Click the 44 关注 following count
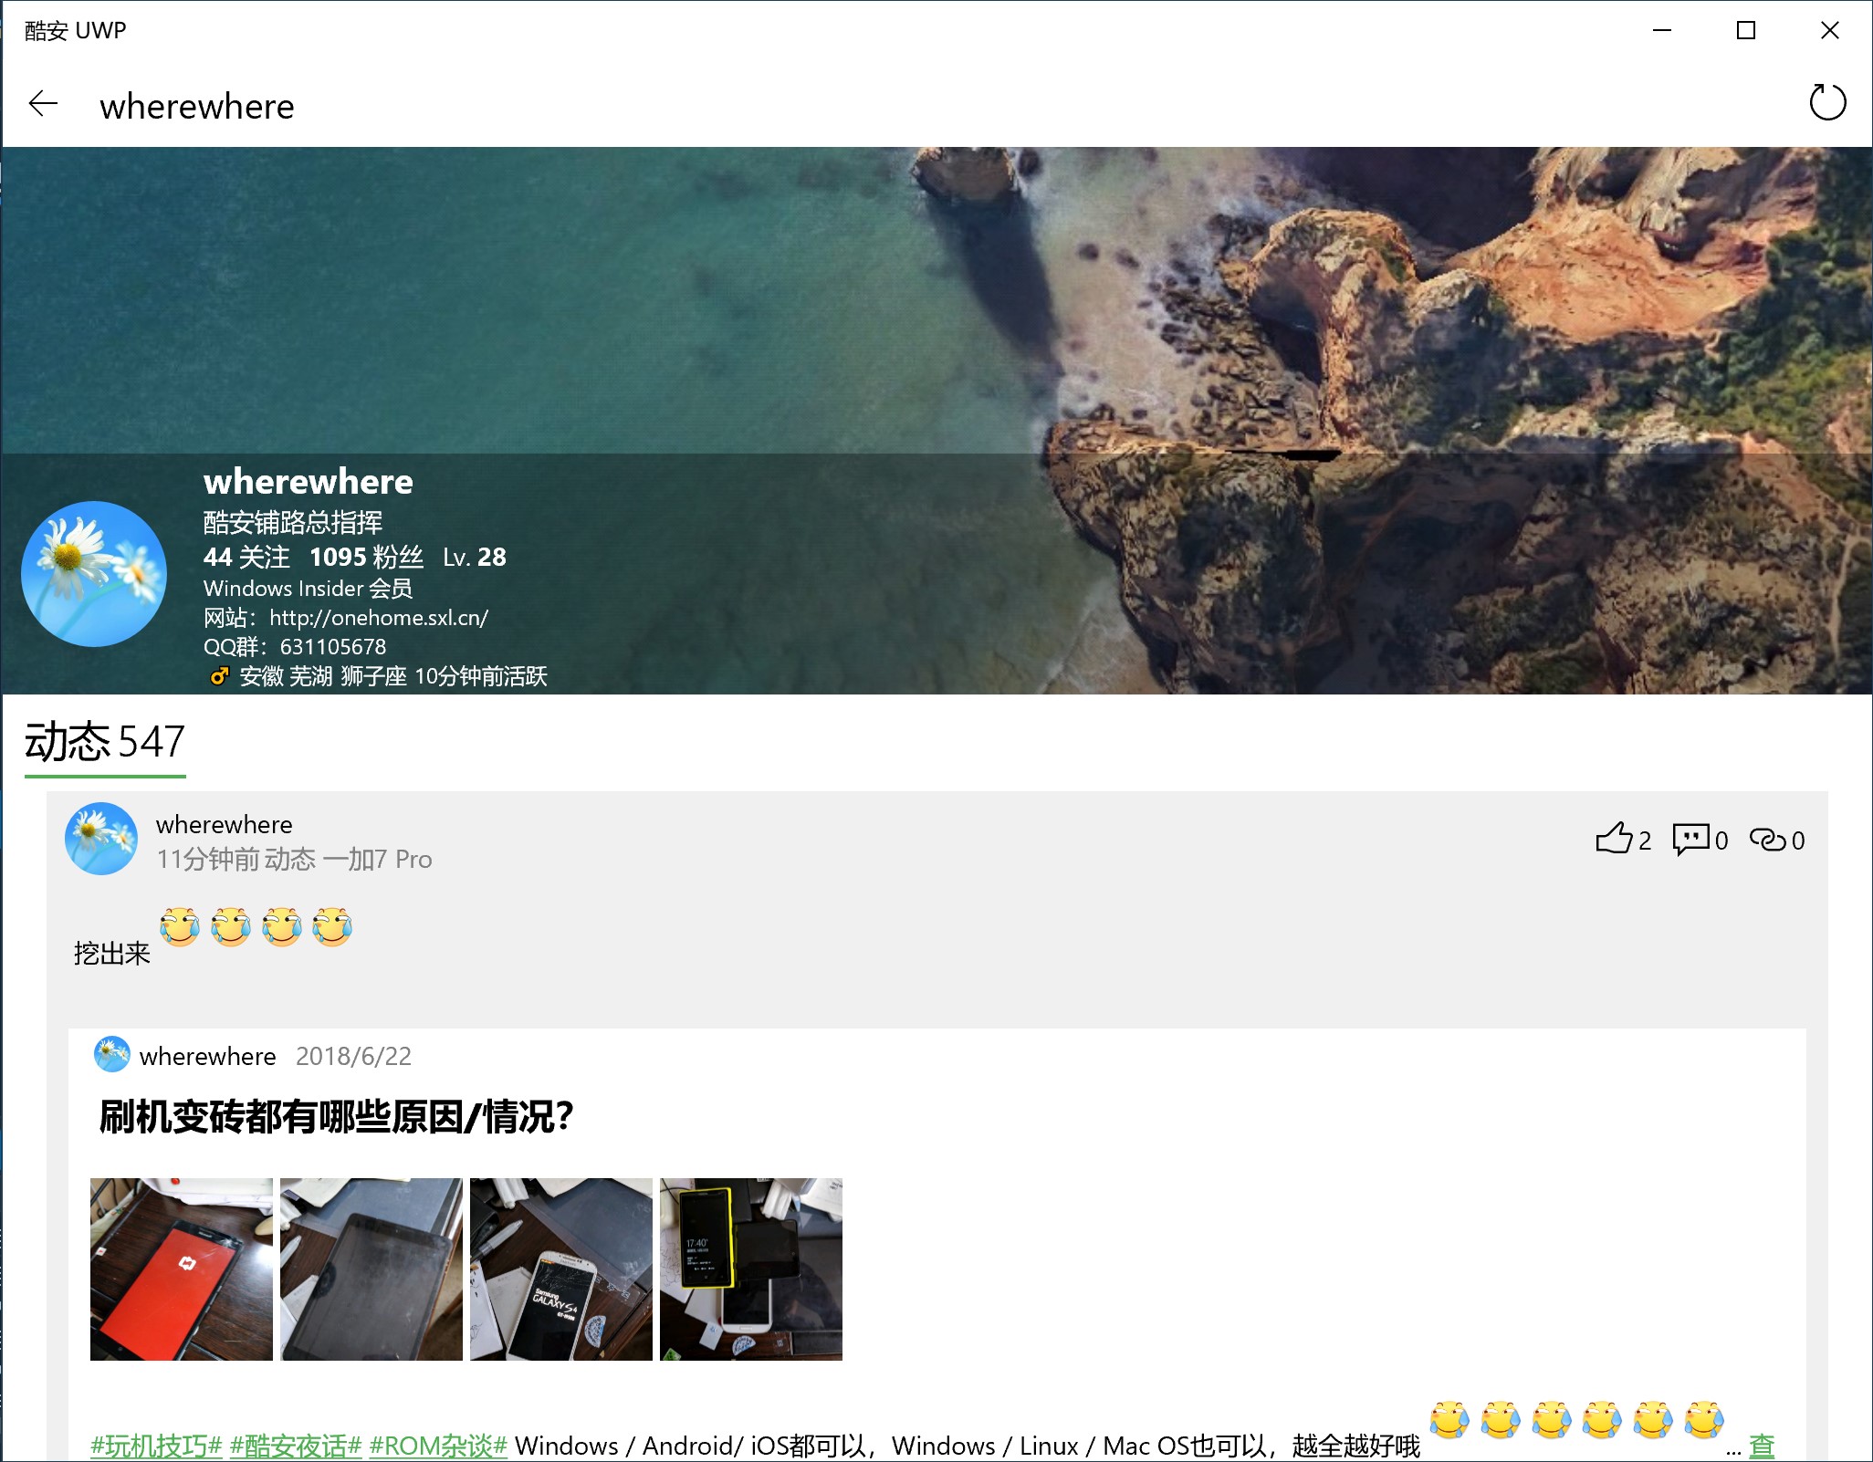Viewport: 1873px width, 1462px height. pos(246,557)
